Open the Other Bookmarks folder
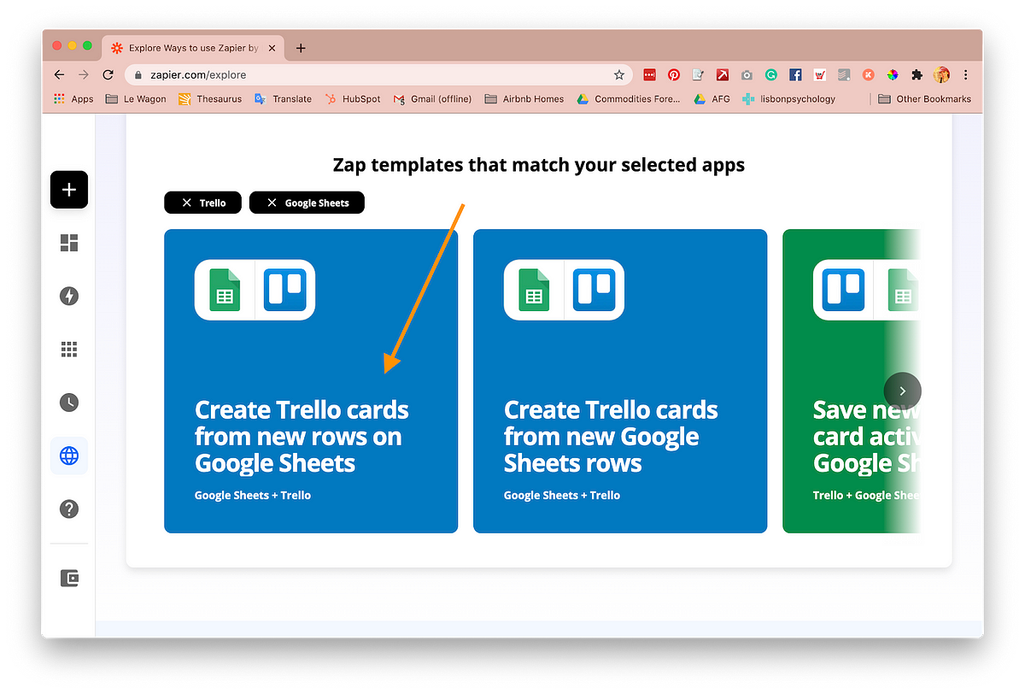The image size is (1025, 694). tap(925, 99)
